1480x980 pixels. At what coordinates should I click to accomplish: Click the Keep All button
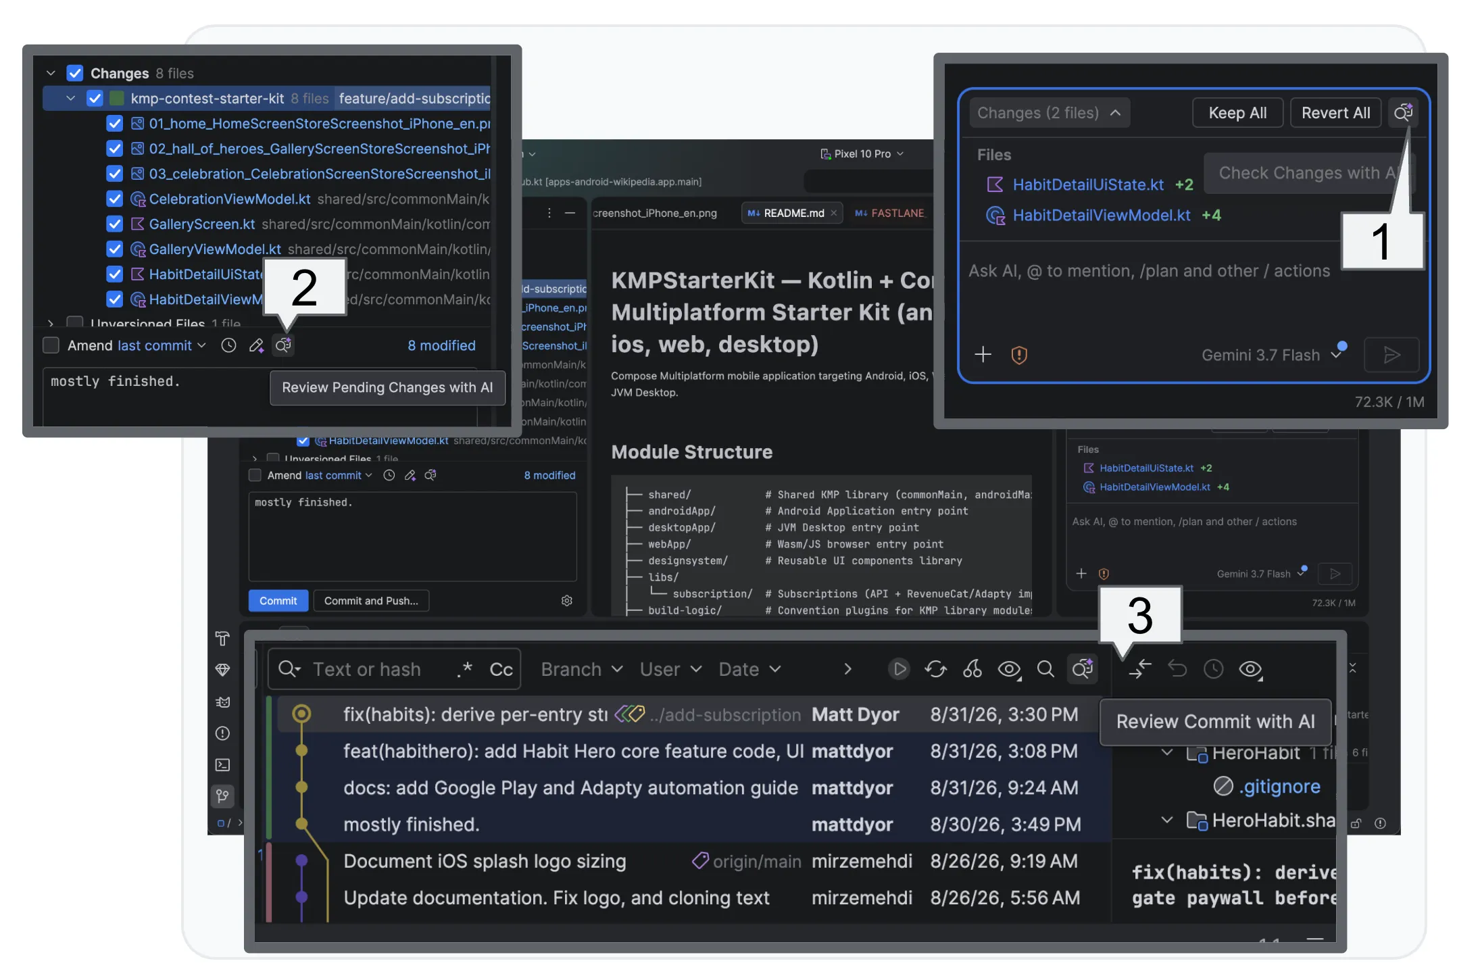(x=1237, y=113)
